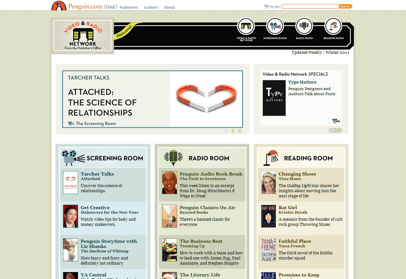Click The Duchess of Whimsy thumbnail
This screenshot has height=279, width=406.
point(70,250)
